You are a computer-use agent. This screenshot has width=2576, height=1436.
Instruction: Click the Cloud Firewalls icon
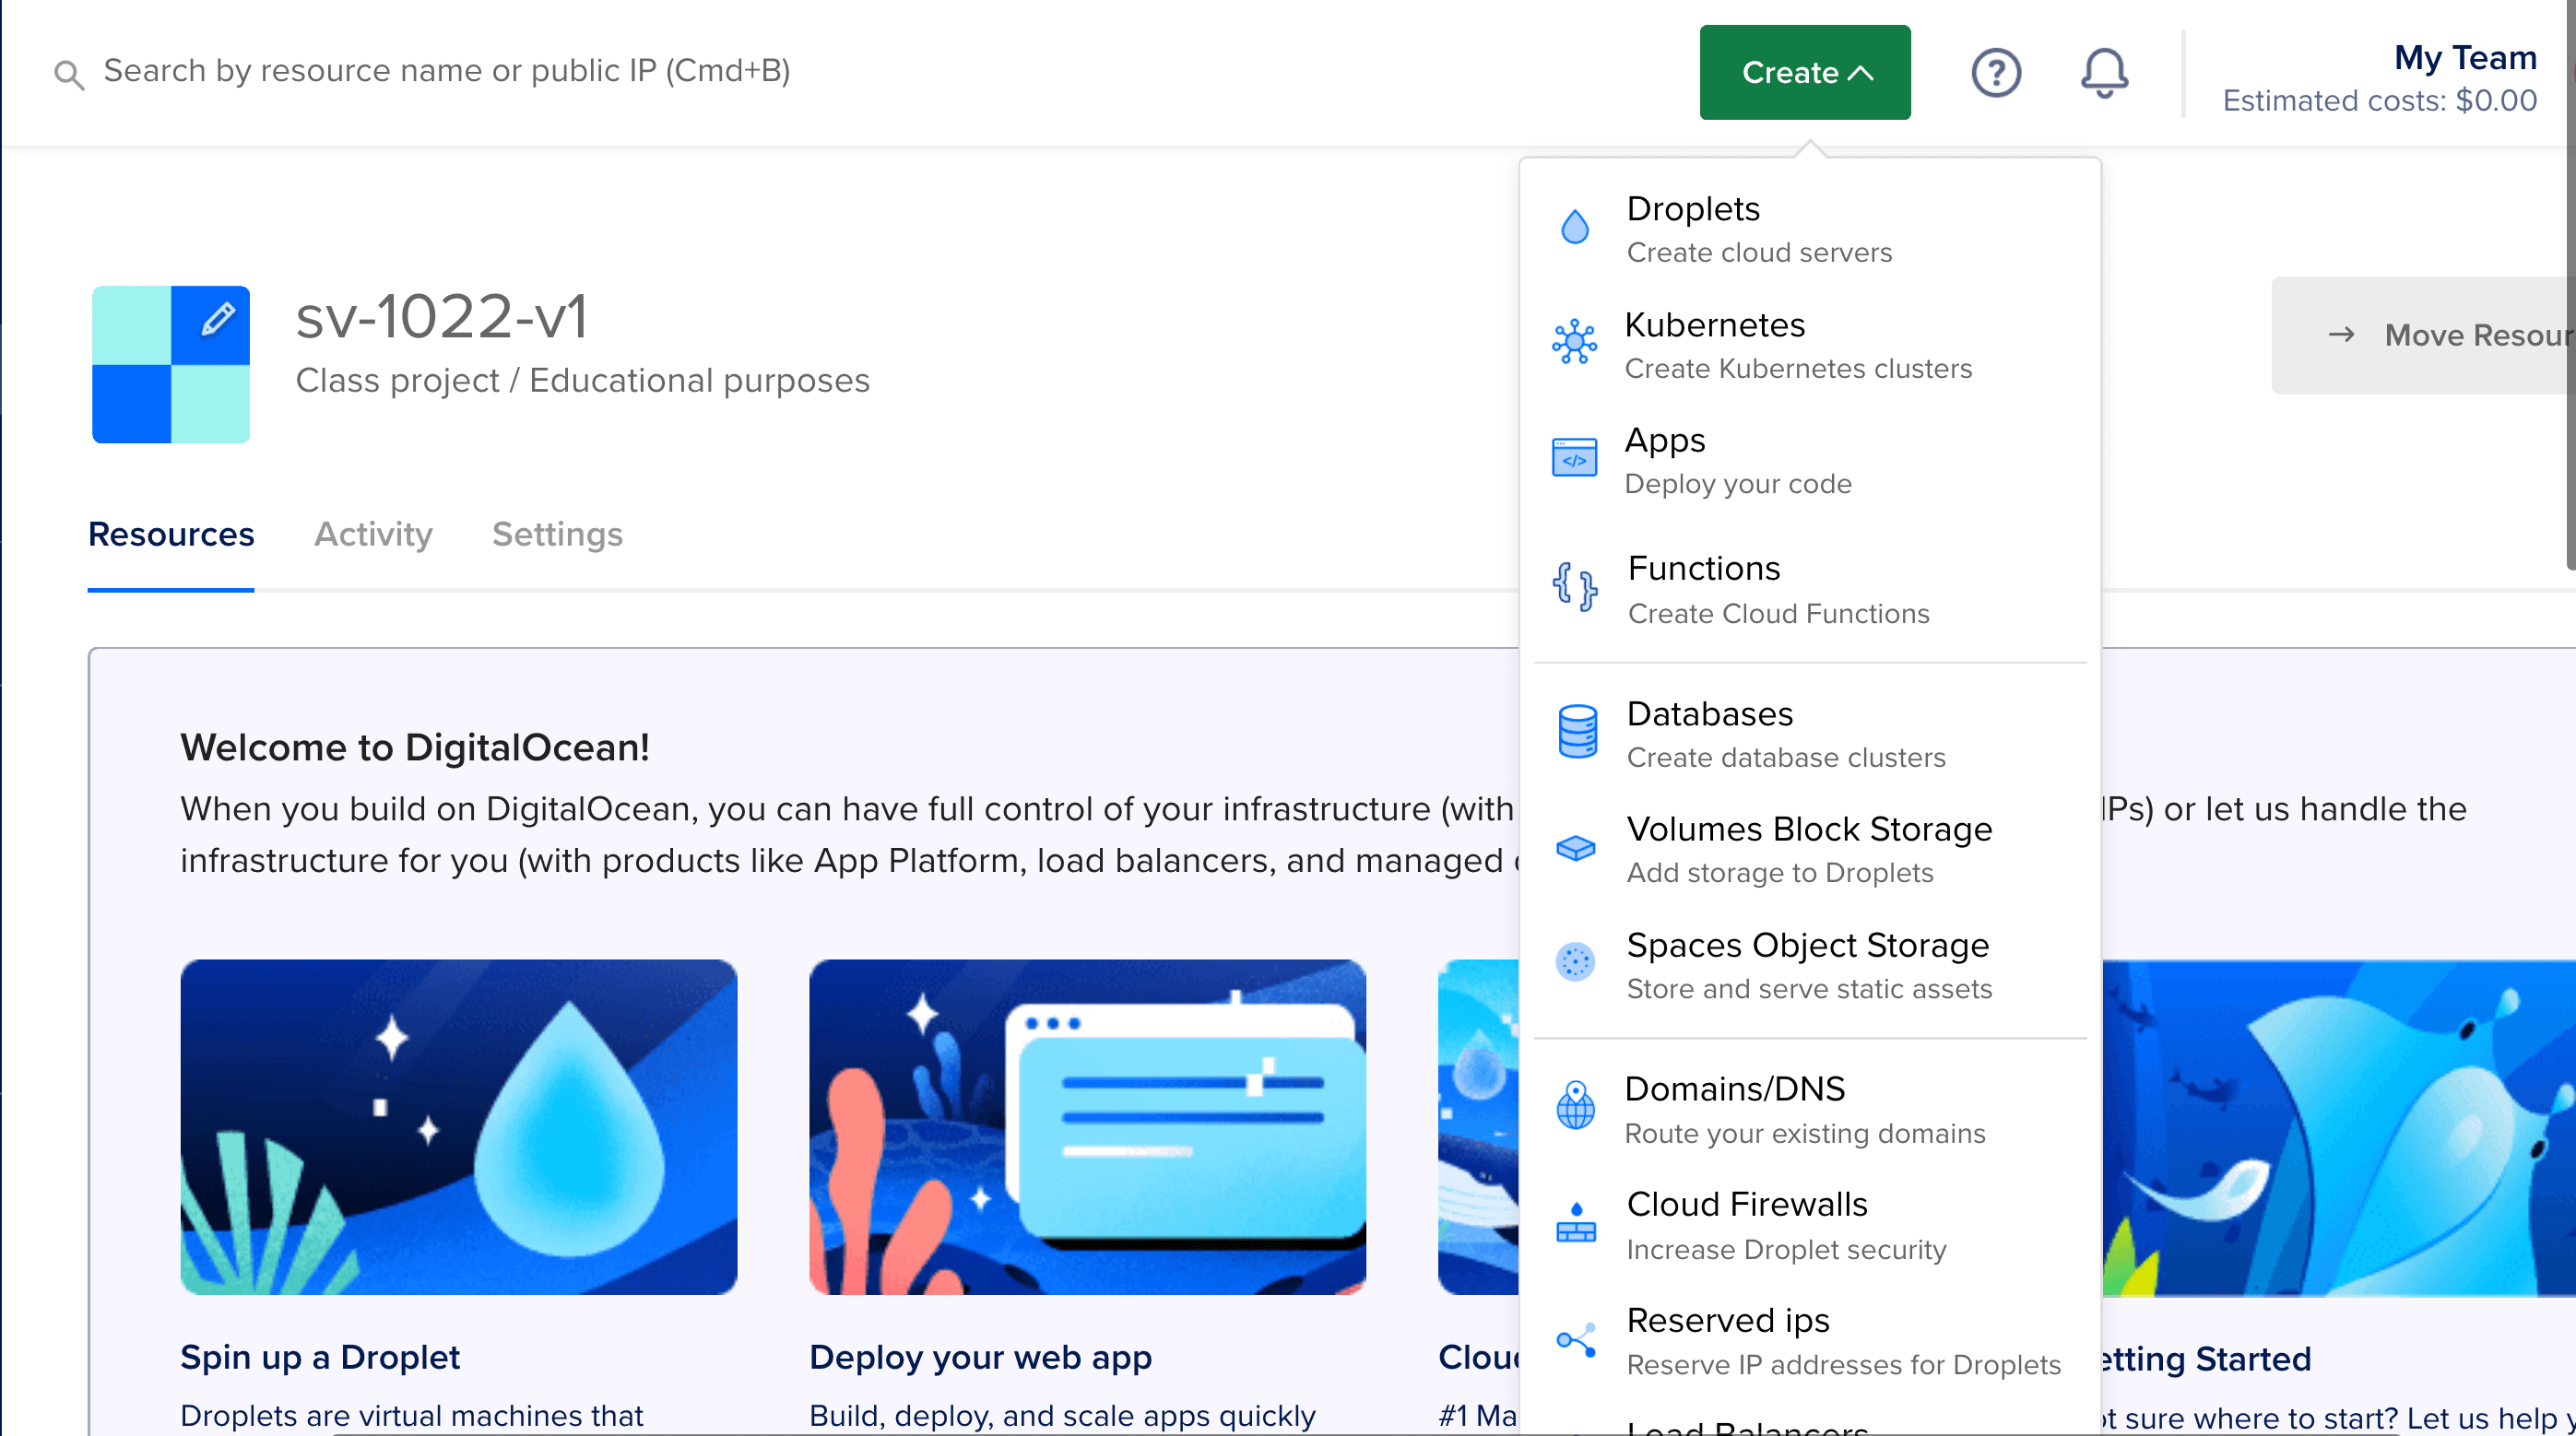click(1575, 1222)
